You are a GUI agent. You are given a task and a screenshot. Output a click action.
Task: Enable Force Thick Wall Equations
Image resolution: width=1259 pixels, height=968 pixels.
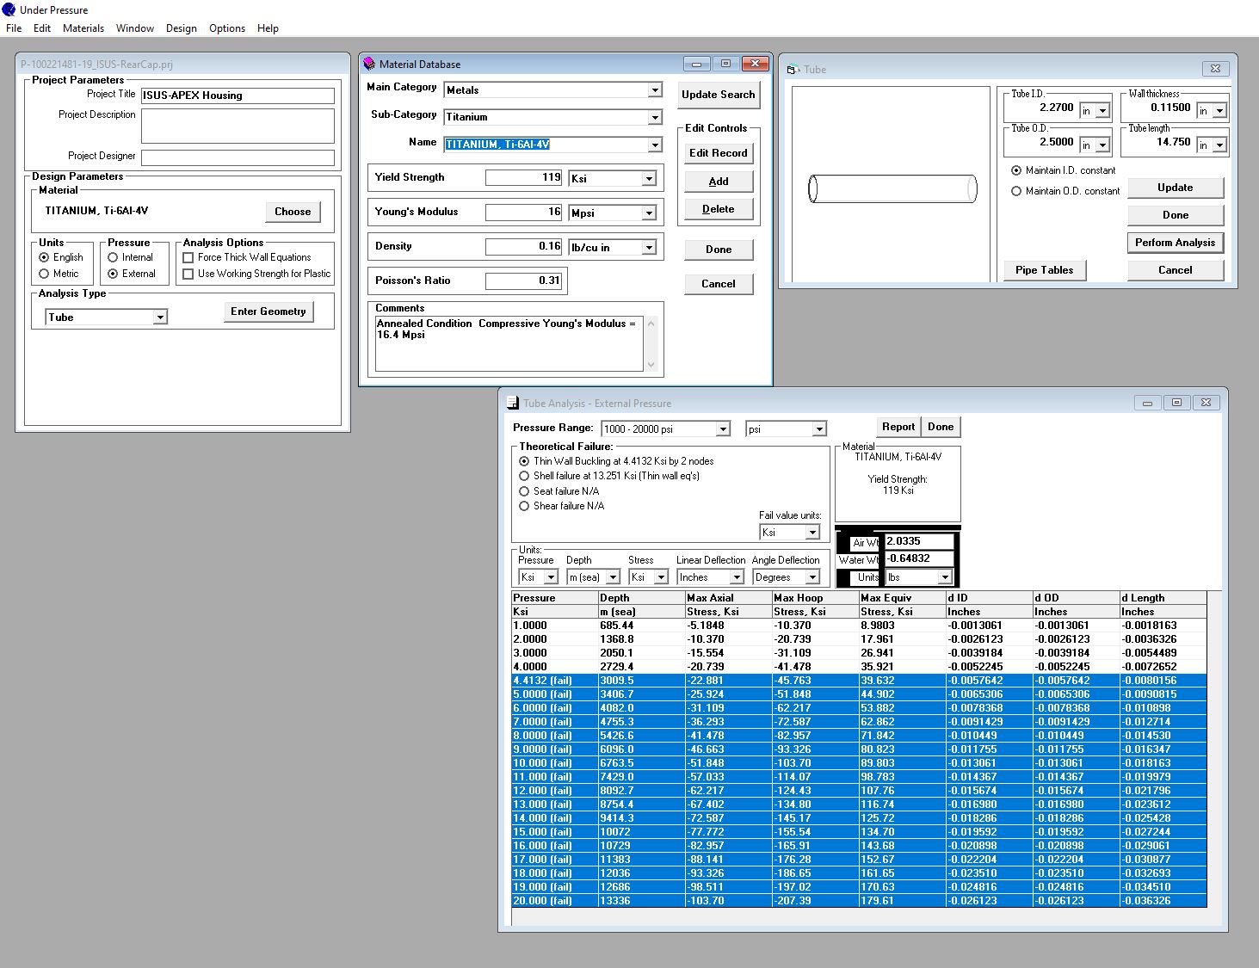pyautogui.click(x=188, y=257)
